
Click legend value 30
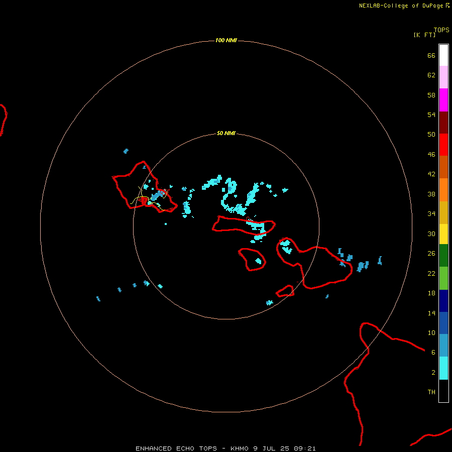pos(431,234)
